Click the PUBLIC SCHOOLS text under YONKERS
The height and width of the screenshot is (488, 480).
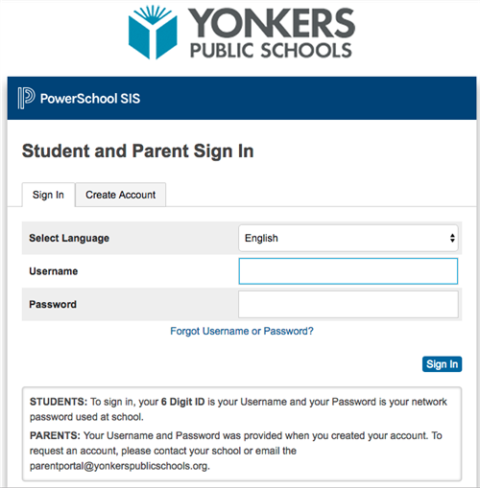coord(271,51)
